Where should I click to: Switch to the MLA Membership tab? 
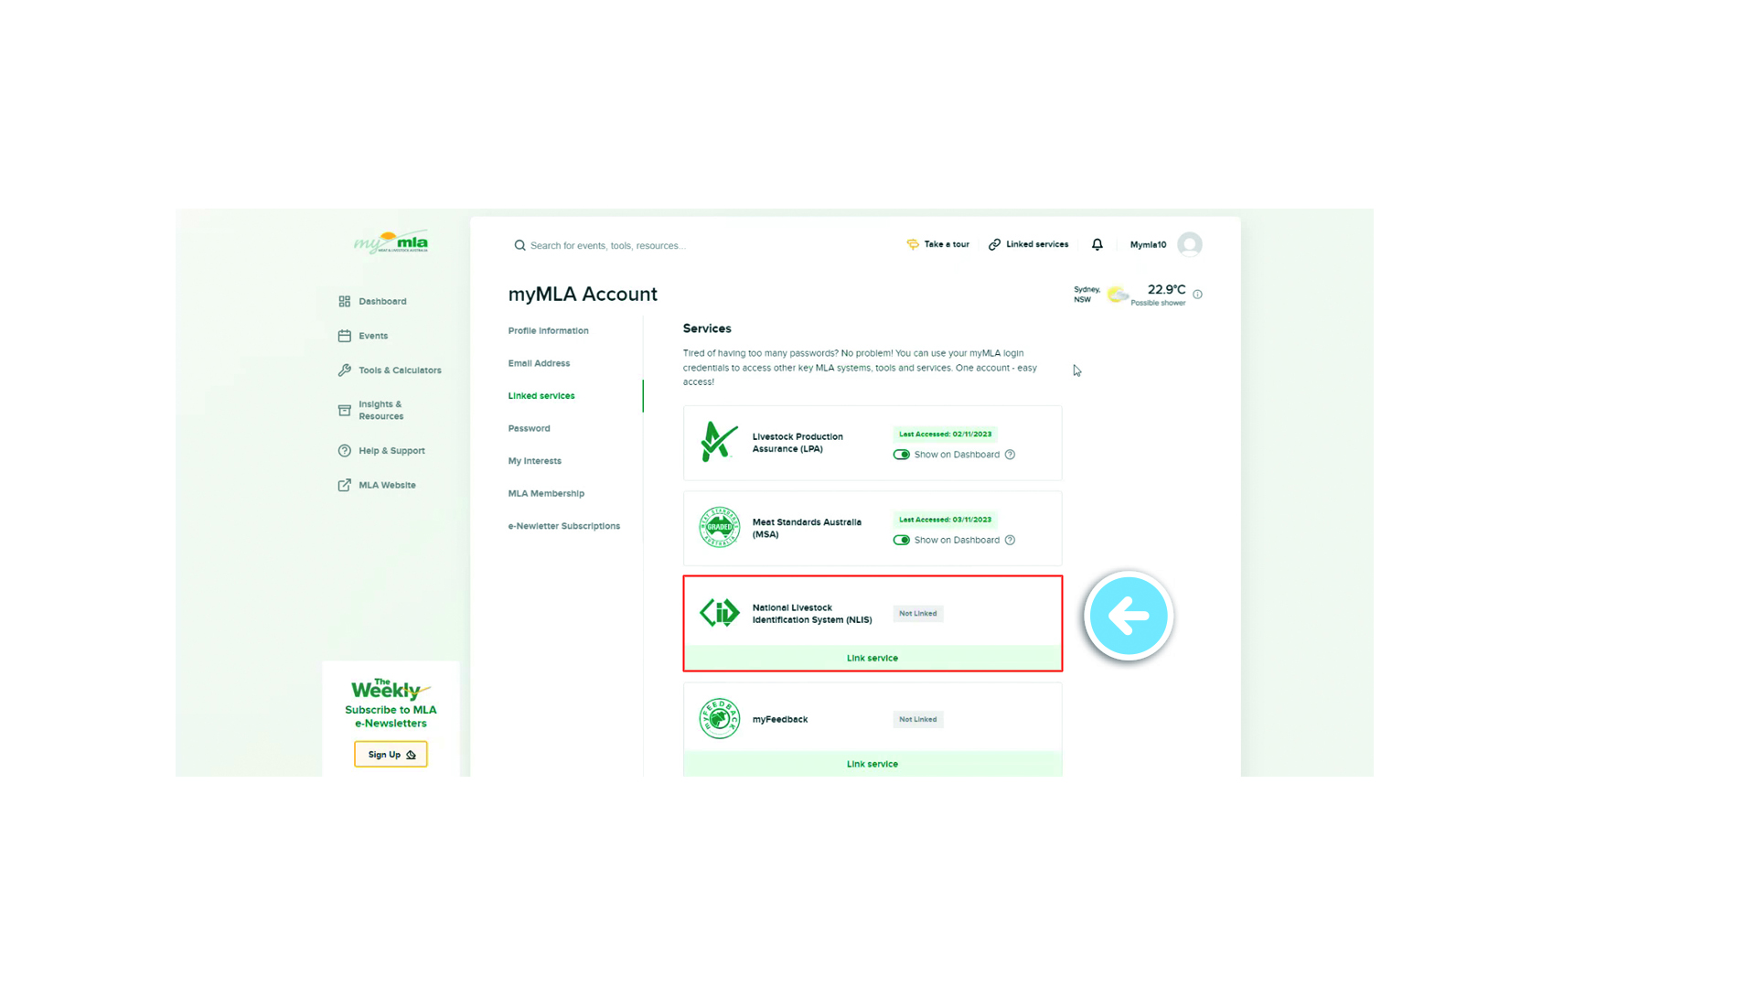(x=546, y=493)
